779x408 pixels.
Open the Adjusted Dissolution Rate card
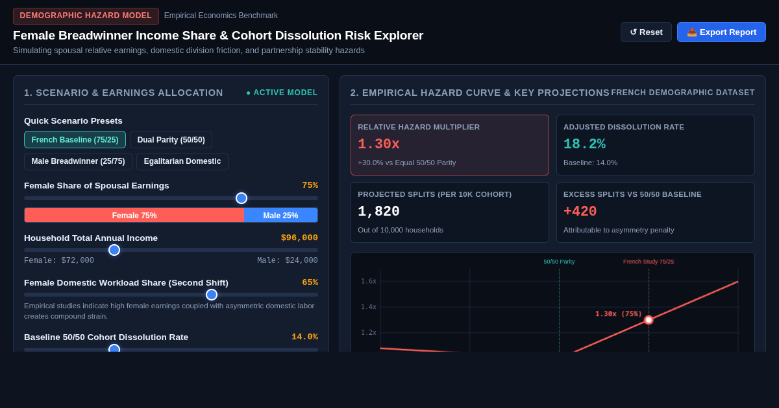656,145
